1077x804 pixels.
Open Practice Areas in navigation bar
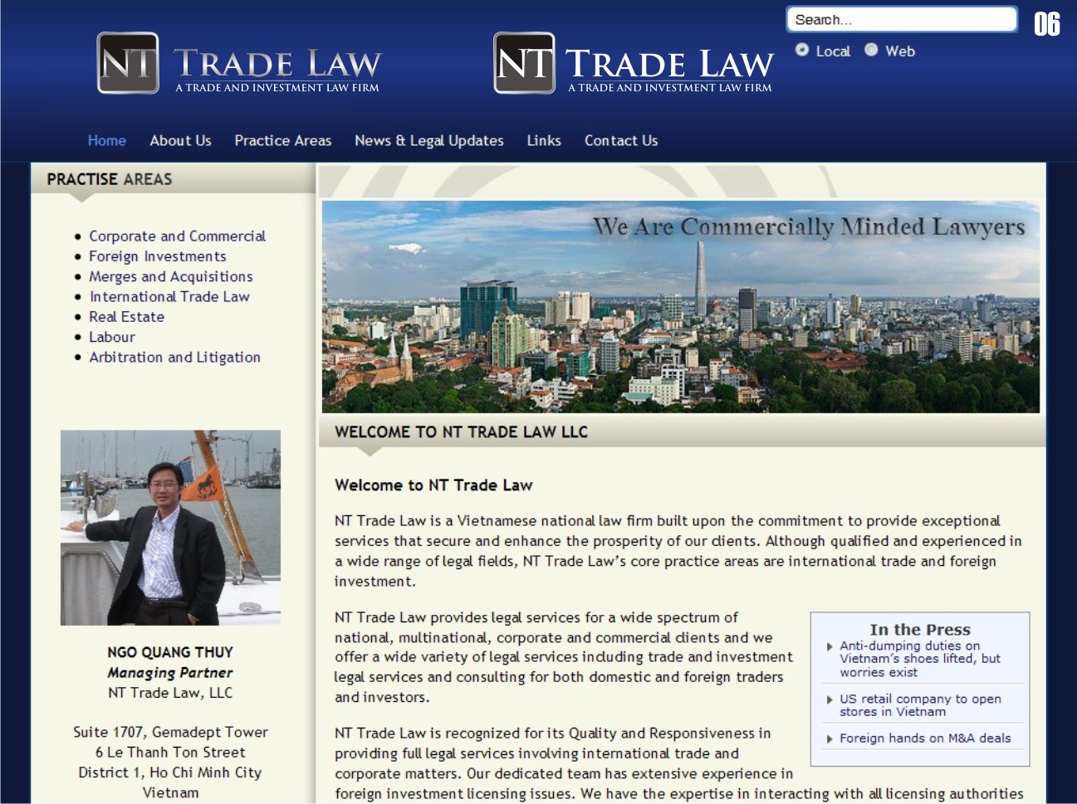coord(282,141)
